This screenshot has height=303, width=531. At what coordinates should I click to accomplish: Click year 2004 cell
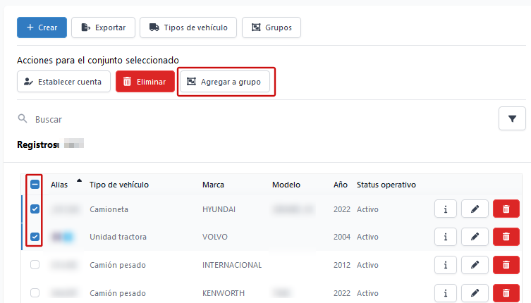(x=342, y=237)
